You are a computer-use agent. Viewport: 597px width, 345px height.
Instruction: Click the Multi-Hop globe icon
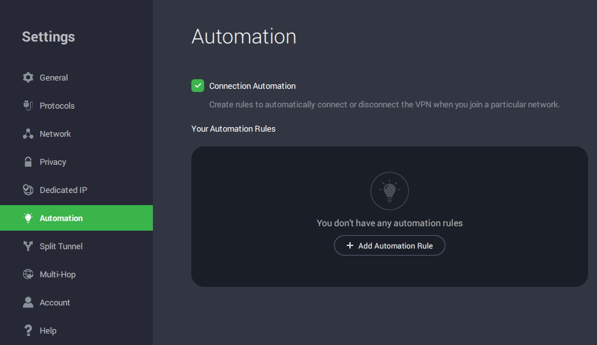[28, 274]
